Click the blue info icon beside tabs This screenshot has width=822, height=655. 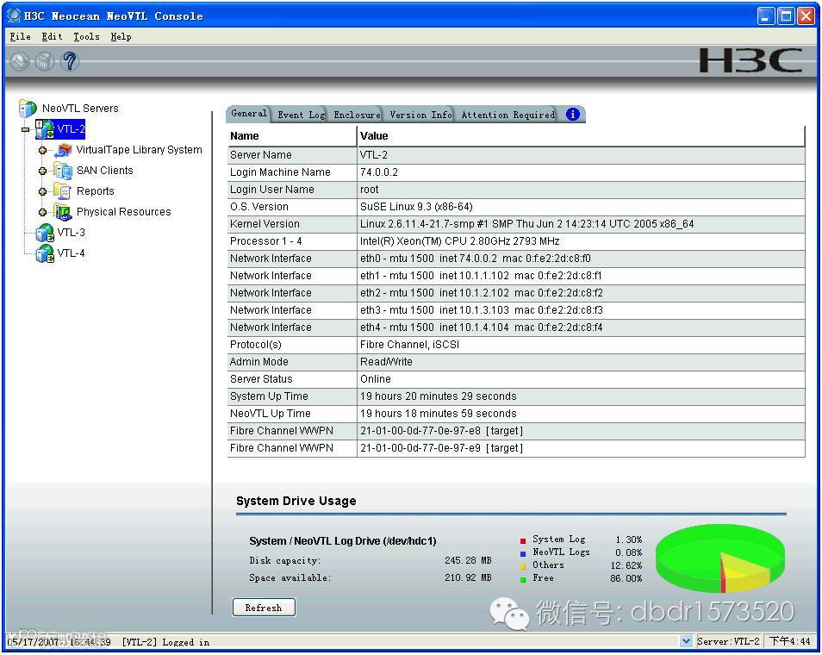click(573, 115)
